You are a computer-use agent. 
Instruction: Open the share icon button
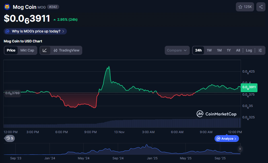click(x=261, y=7)
